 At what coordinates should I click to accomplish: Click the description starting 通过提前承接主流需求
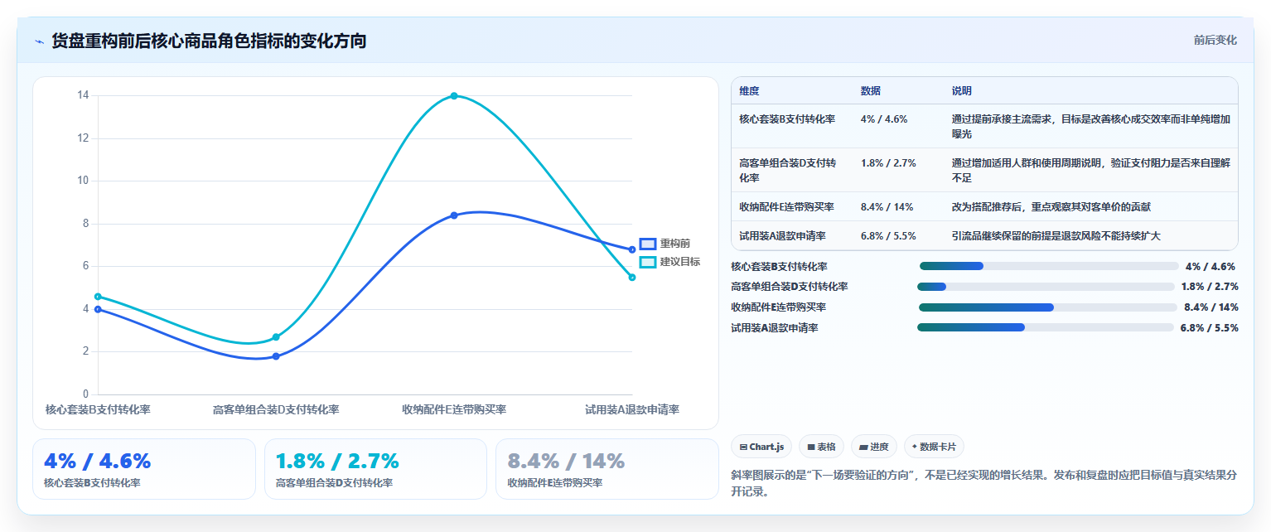1091,126
